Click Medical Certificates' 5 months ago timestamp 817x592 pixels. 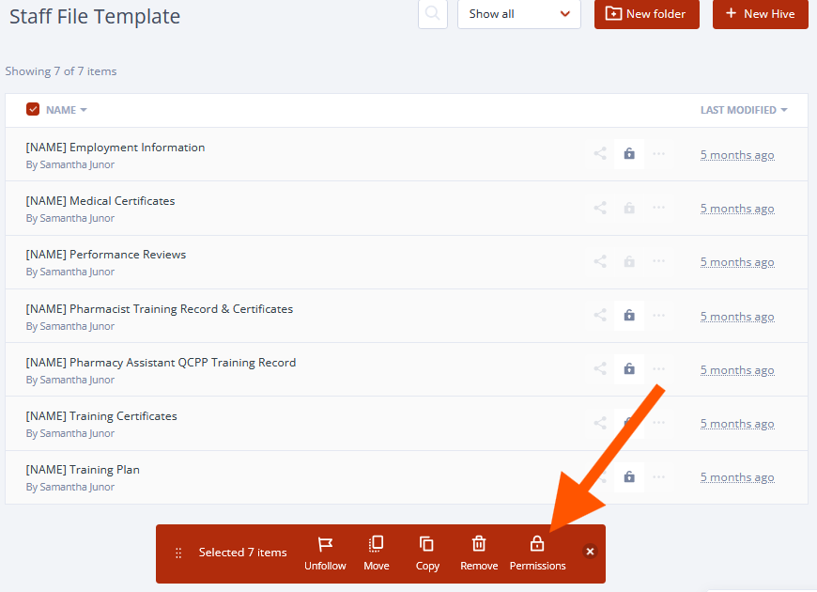coord(737,209)
